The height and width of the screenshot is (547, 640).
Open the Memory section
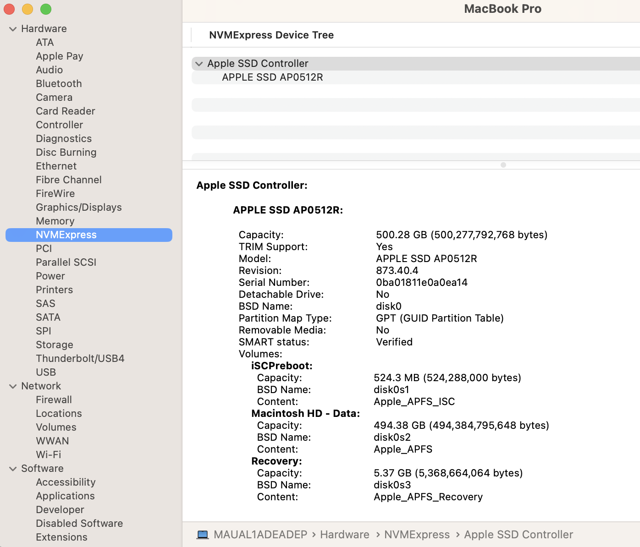(55, 221)
